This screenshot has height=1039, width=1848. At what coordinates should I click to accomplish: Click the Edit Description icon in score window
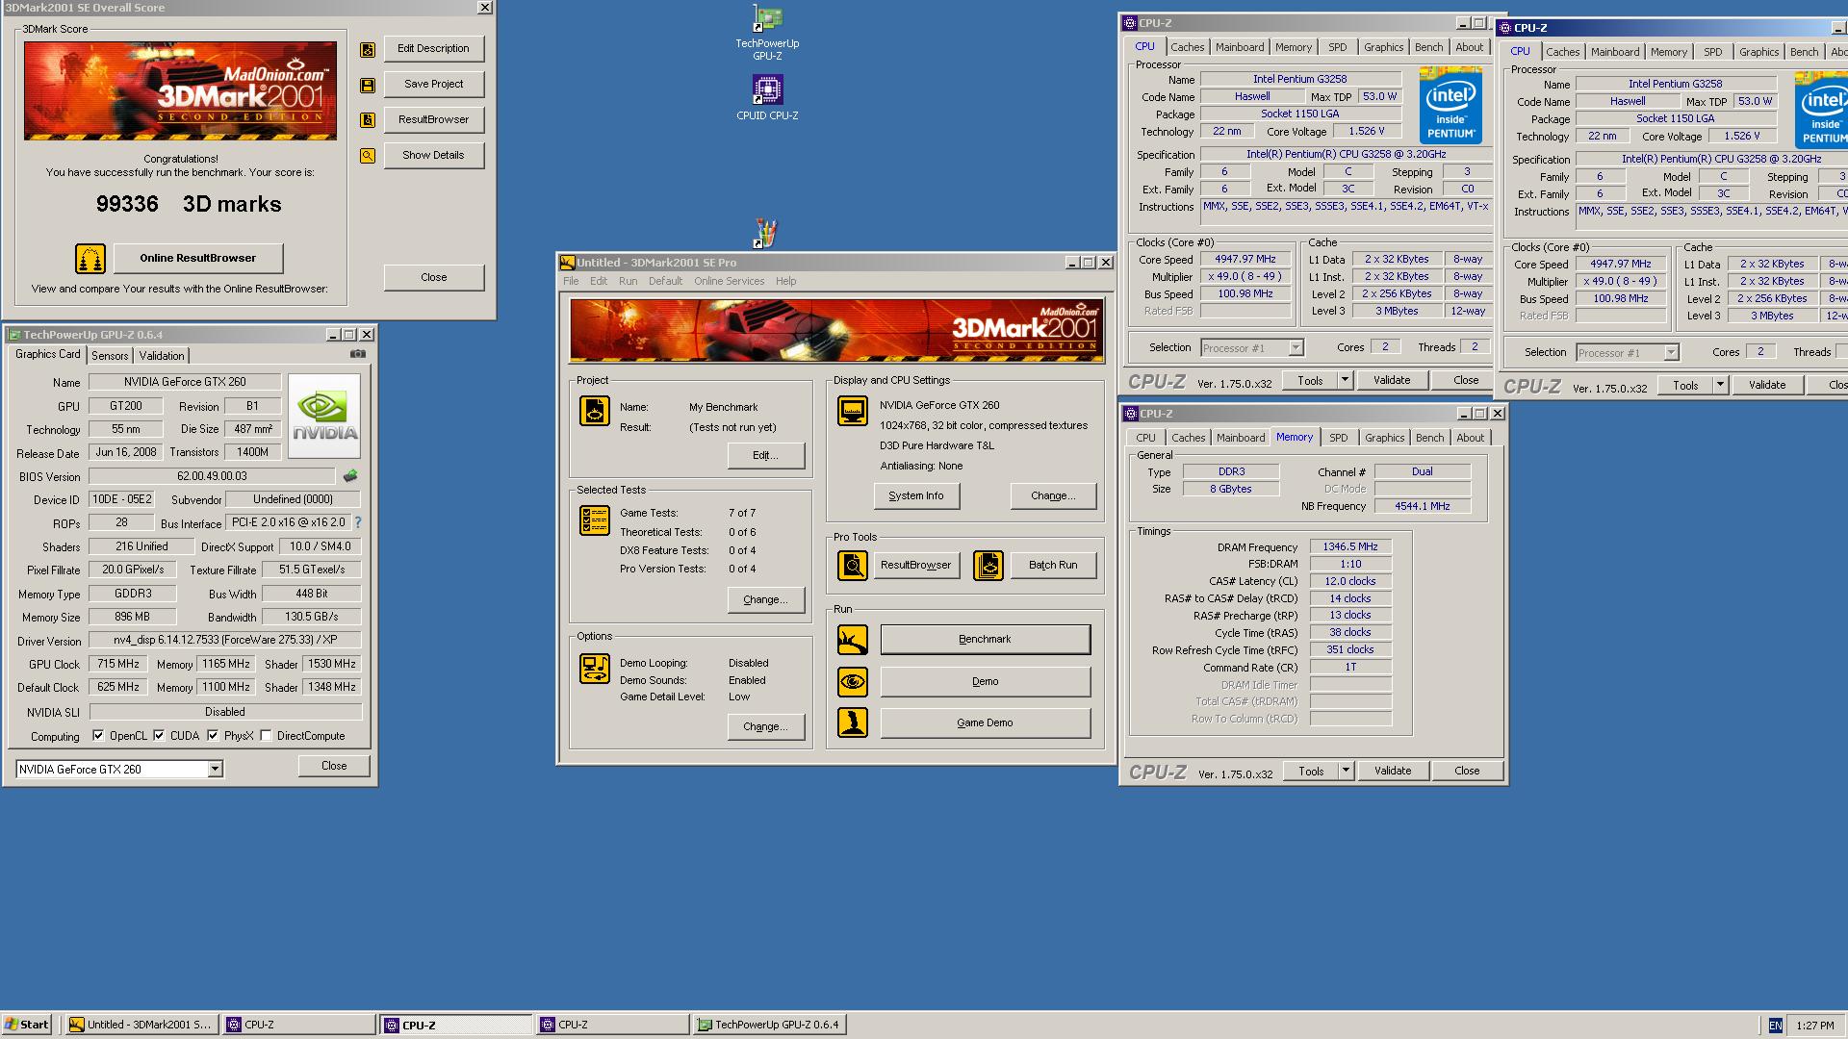click(x=368, y=50)
